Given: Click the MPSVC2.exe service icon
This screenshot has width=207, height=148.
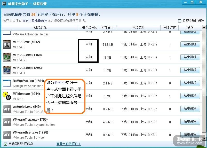Looking at the screenshot, I should coord(7,57).
